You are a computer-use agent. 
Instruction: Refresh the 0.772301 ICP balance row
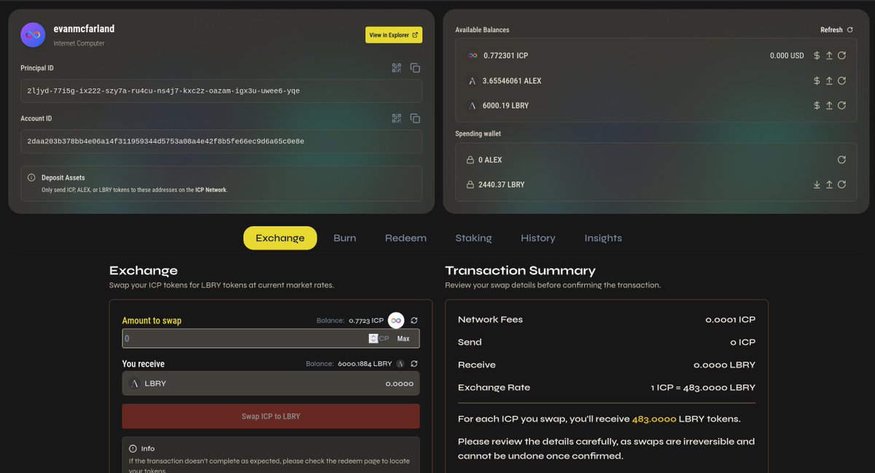(x=841, y=55)
